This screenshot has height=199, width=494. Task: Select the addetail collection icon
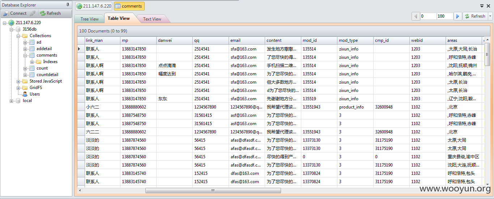pos(32,49)
